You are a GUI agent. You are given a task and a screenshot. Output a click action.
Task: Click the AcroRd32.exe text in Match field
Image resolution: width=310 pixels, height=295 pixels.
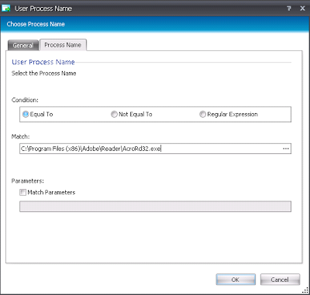[142, 149]
